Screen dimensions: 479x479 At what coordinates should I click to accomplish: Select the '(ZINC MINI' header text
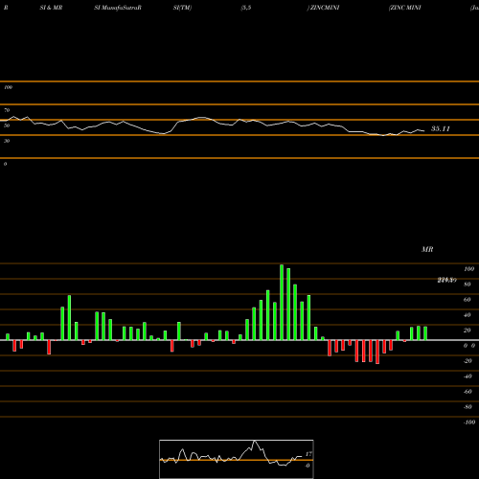click(405, 8)
